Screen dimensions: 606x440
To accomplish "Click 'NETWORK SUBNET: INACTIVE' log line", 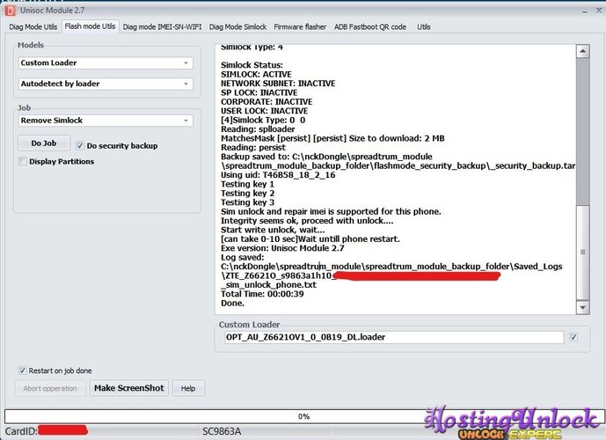I will [278, 84].
